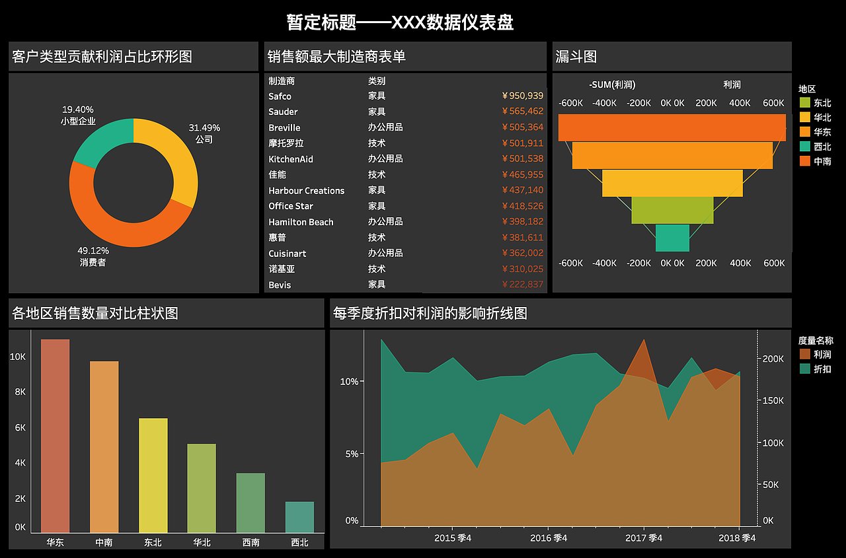Select the smallest 西北 bar
Screen dimensions: 846x558
(299, 515)
